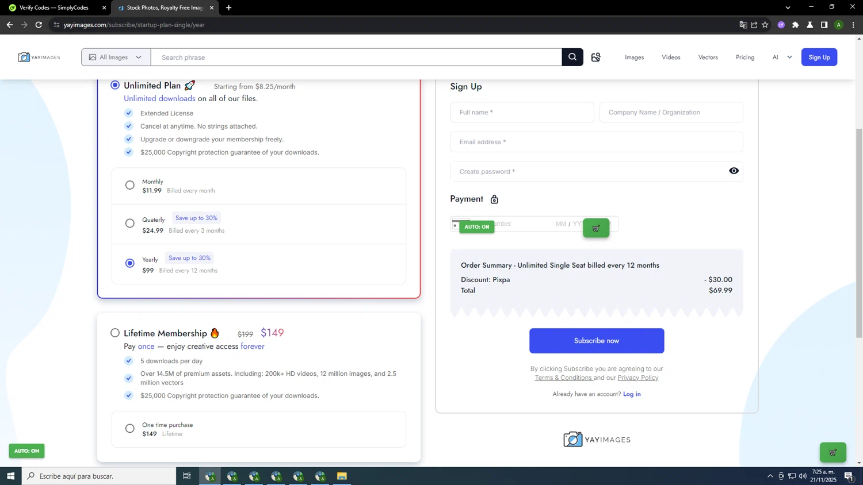This screenshot has height=485, width=863.
Task: Click the search magnifier button
Action: coord(572,57)
